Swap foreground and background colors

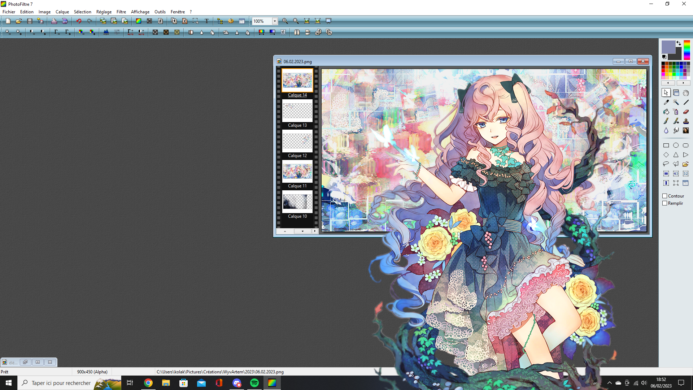(x=679, y=43)
